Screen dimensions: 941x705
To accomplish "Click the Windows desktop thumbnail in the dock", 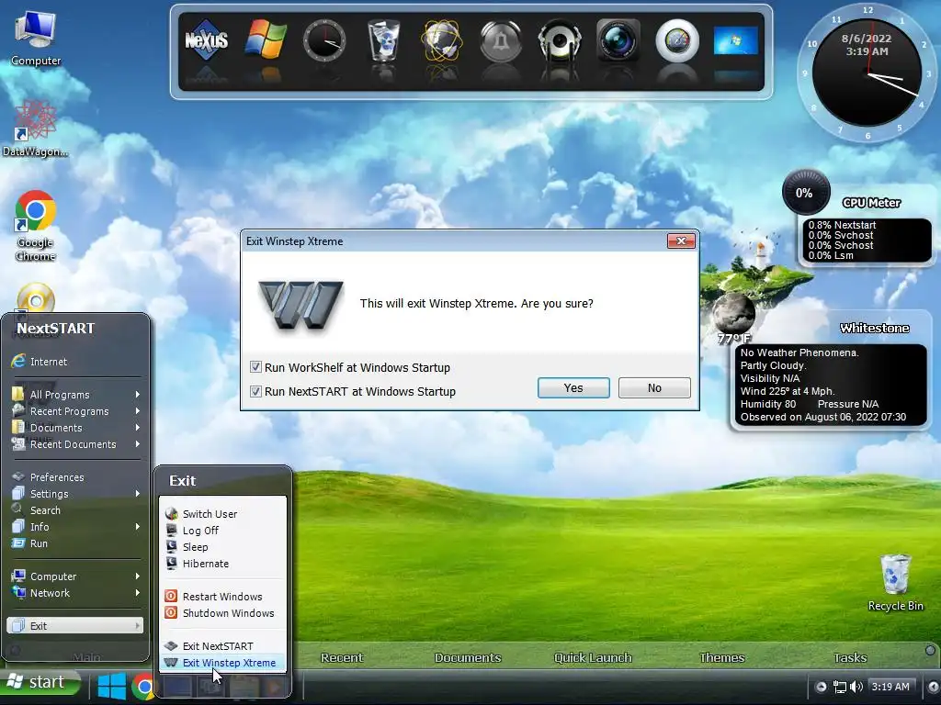I will click(x=736, y=40).
